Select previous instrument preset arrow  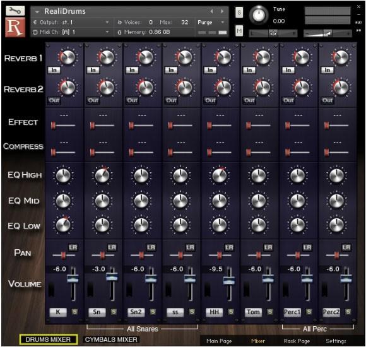pyautogui.click(x=211, y=11)
